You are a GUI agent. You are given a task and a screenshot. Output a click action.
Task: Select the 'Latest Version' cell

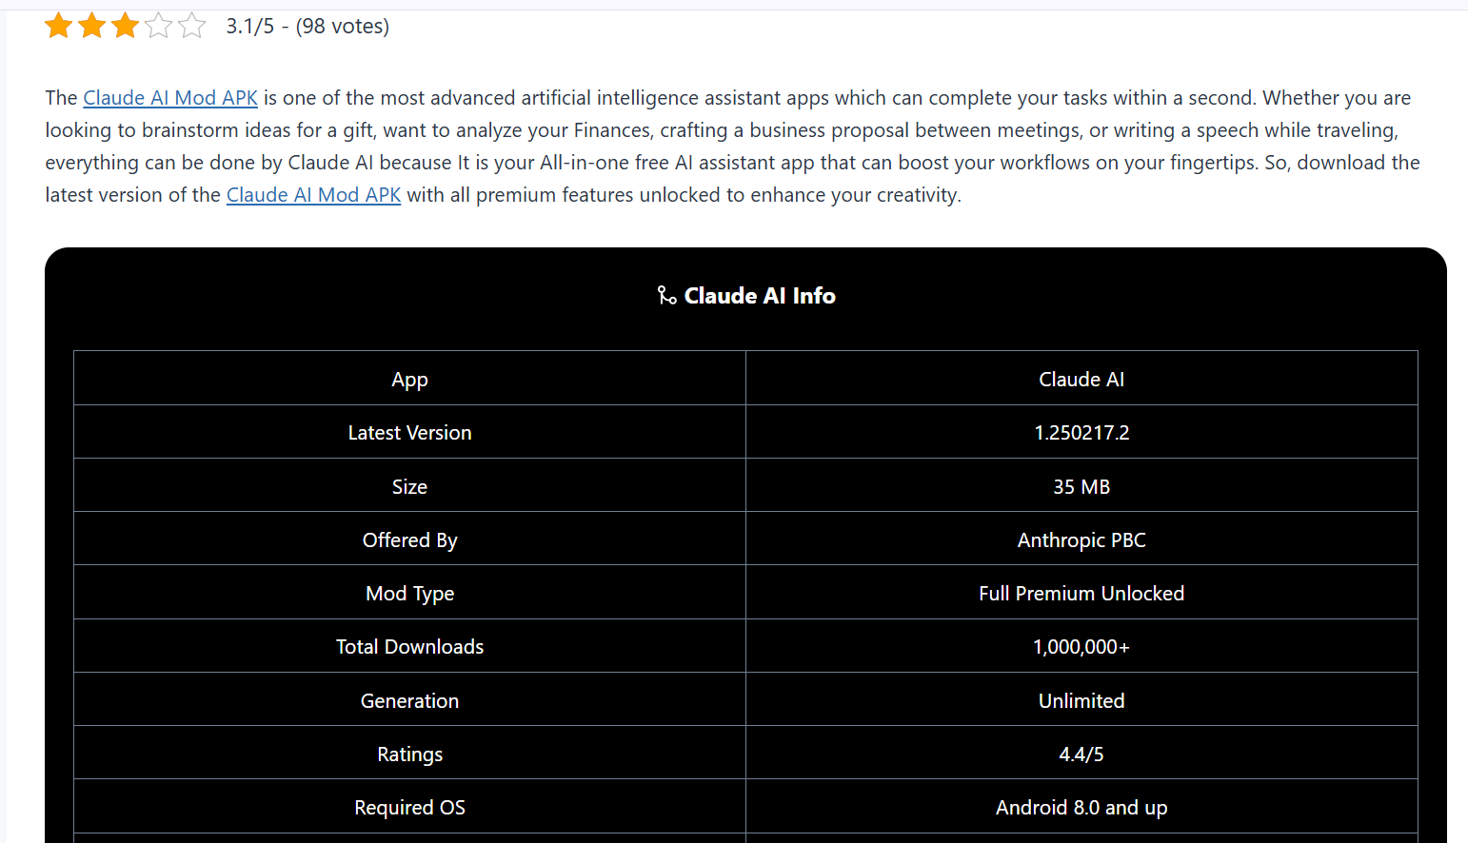click(x=409, y=432)
